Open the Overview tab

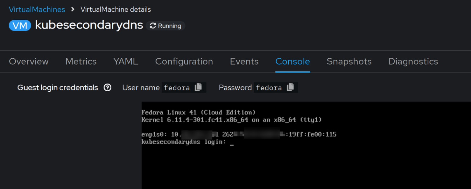pos(29,62)
